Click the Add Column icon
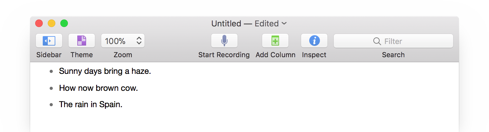This screenshot has height=132, width=489. 275,41
